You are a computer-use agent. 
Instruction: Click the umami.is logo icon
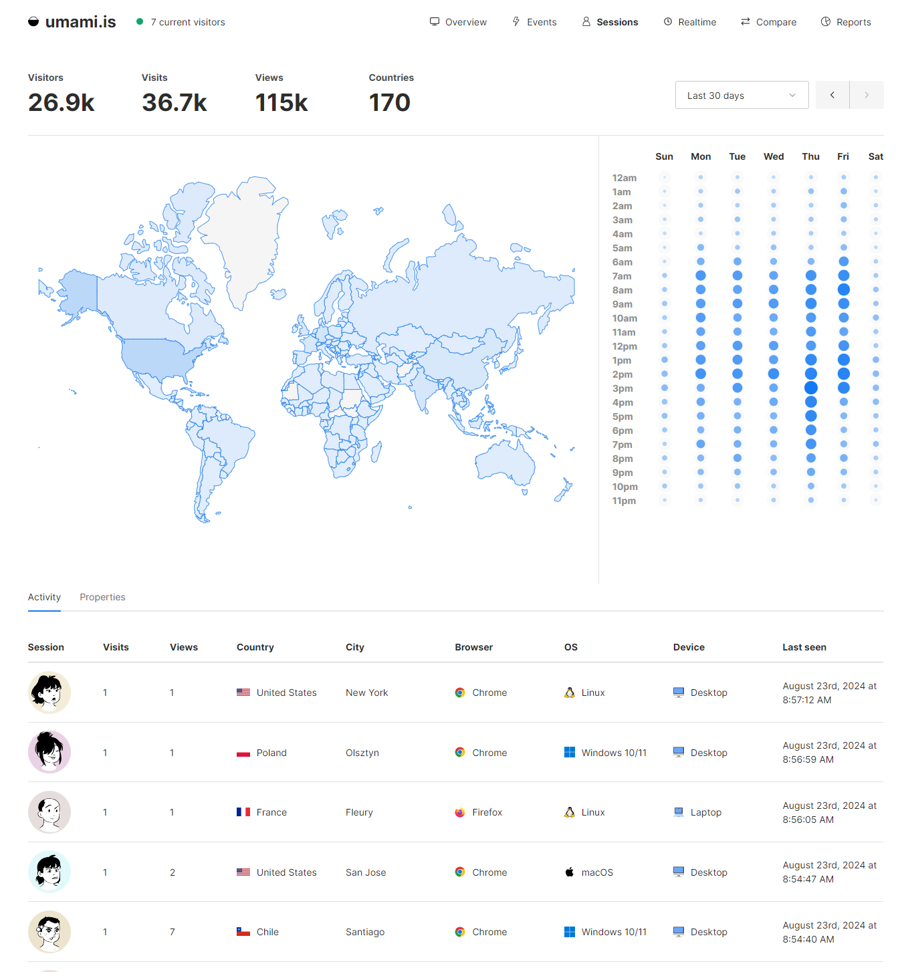click(x=33, y=22)
